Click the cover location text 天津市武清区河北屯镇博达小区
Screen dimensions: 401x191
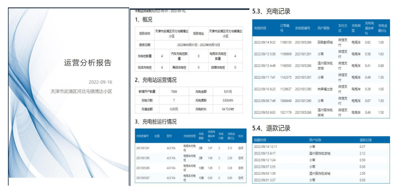[x=81, y=91]
